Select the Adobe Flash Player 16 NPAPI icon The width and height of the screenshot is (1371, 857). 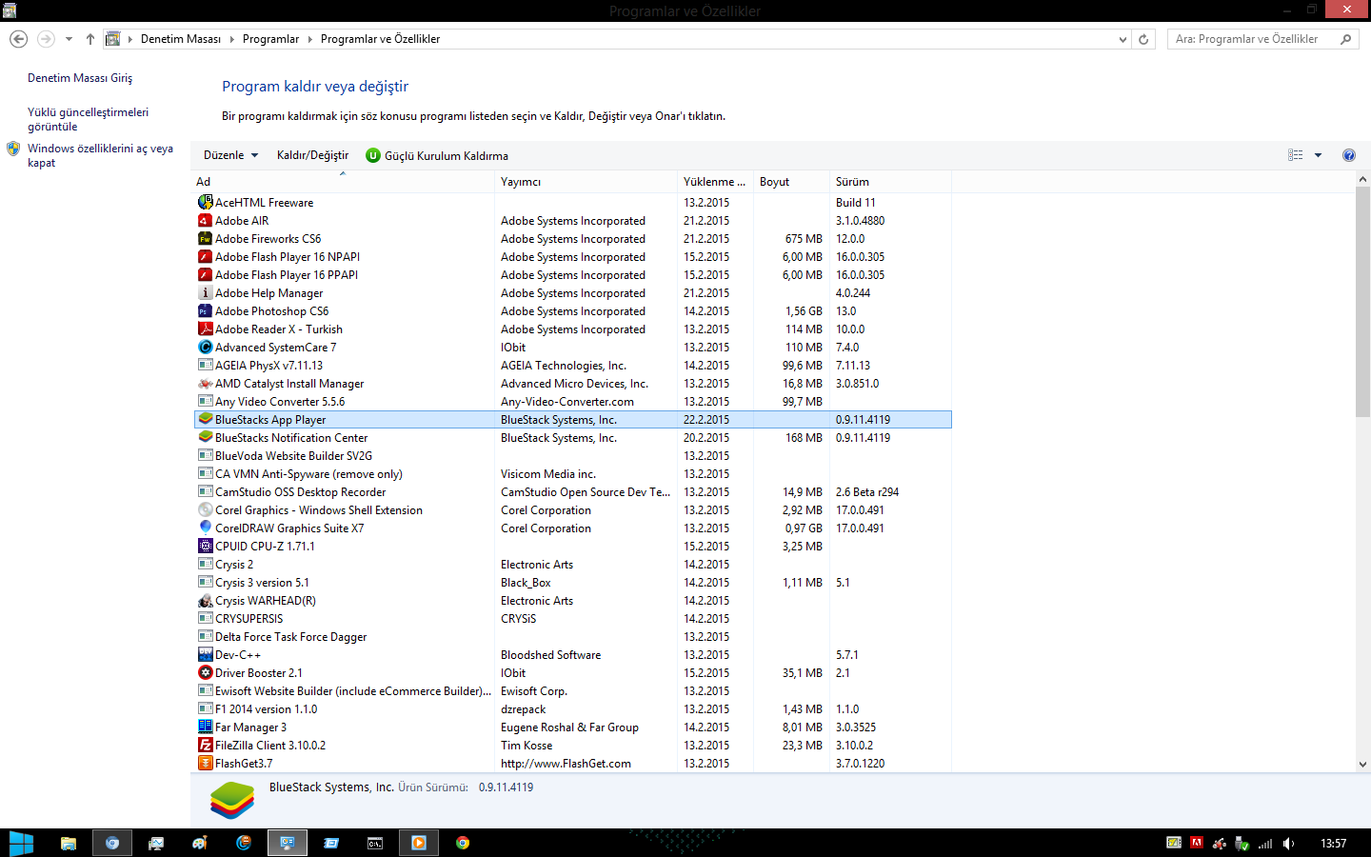pyautogui.click(x=205, y=256)
